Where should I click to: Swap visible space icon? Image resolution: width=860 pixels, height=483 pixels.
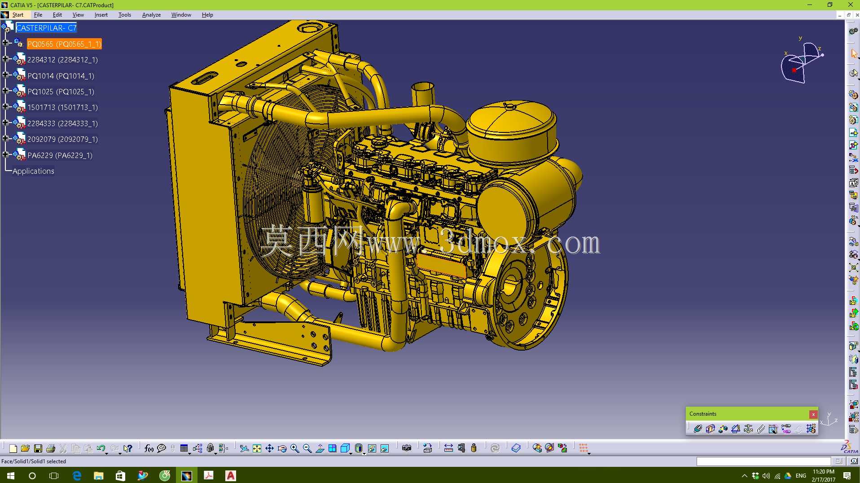point(385,448)
